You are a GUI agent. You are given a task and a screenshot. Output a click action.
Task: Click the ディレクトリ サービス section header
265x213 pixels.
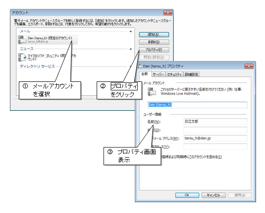(x=37, y=66)
